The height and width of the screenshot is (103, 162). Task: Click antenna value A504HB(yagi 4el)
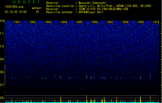(91, 12)
